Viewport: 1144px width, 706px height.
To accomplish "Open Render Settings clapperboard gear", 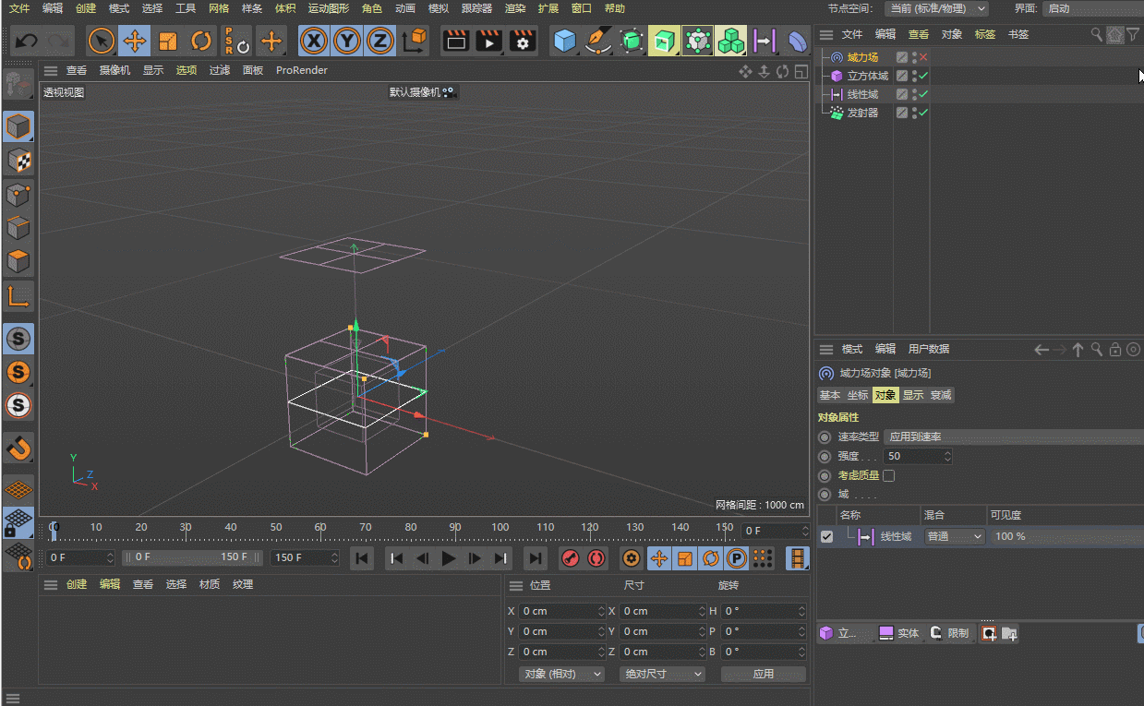I will [x=524, y=42].
